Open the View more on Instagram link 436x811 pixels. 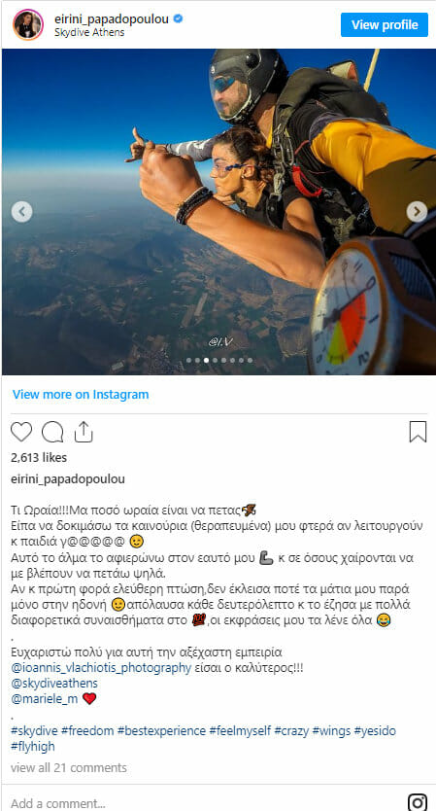81,394
